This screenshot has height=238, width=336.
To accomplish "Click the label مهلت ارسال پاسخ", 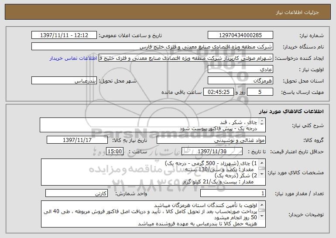I will click(x=302, y=92).
